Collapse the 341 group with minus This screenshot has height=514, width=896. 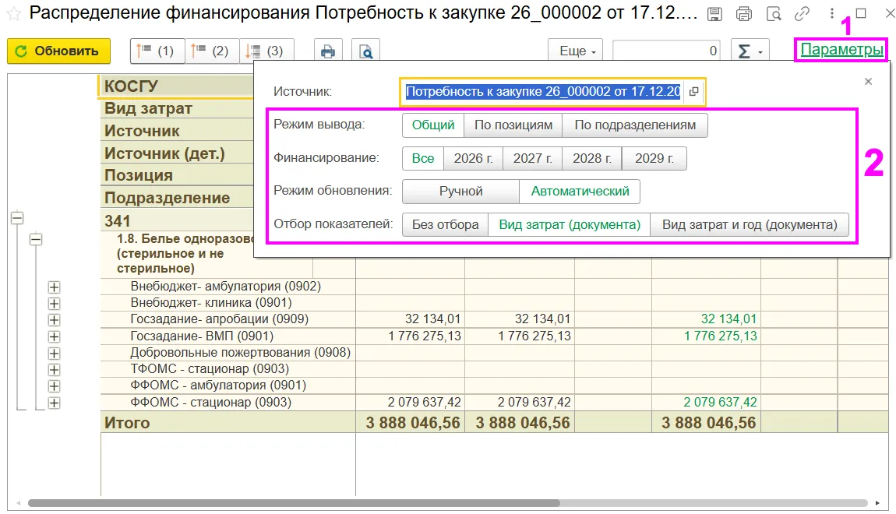[x=17, y=218]
